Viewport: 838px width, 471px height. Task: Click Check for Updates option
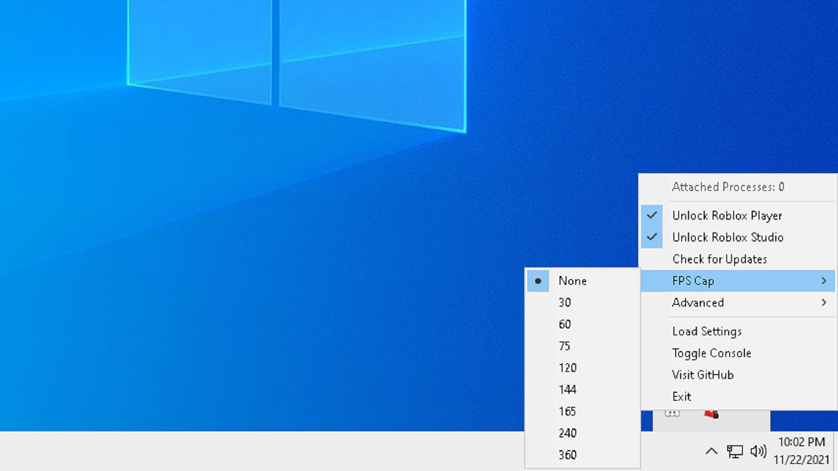click(719, 259)
